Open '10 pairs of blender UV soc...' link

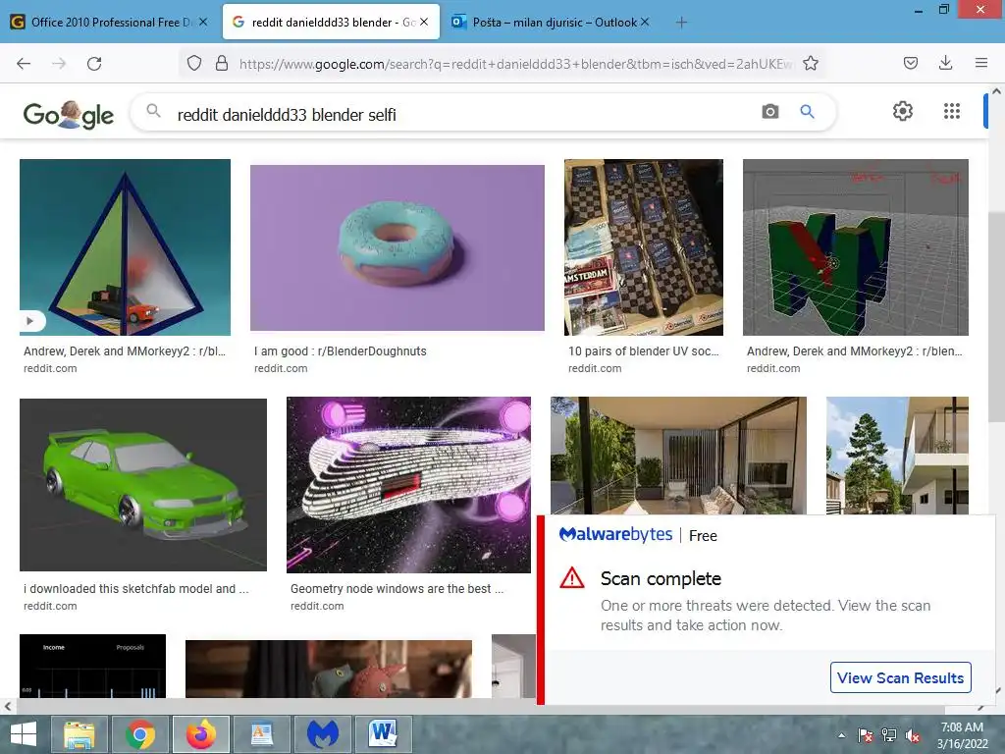point(644,351)
